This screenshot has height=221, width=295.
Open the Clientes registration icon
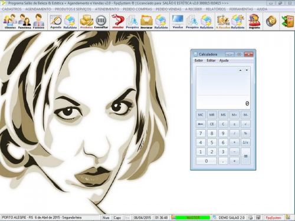click(x=10, y=21)
